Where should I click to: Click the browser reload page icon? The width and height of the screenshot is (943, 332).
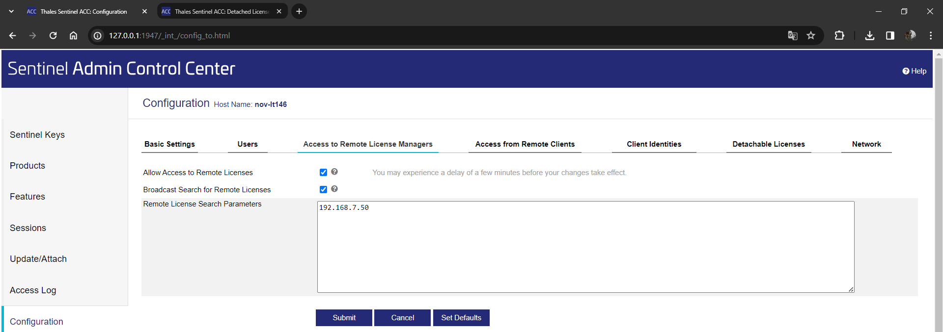[x=53, y=35]
